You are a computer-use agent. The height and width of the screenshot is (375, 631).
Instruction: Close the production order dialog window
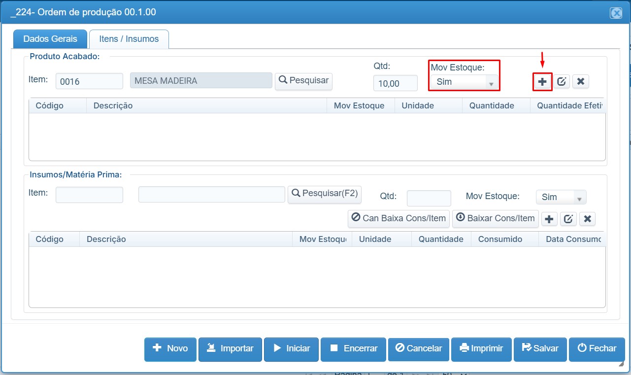[x=616, y=13]
